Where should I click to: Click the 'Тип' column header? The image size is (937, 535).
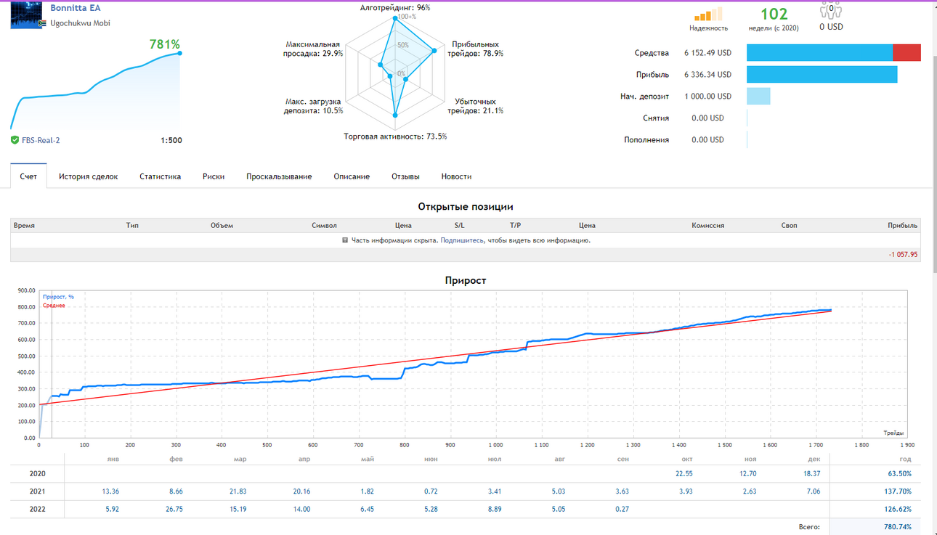tap(132, 225)
